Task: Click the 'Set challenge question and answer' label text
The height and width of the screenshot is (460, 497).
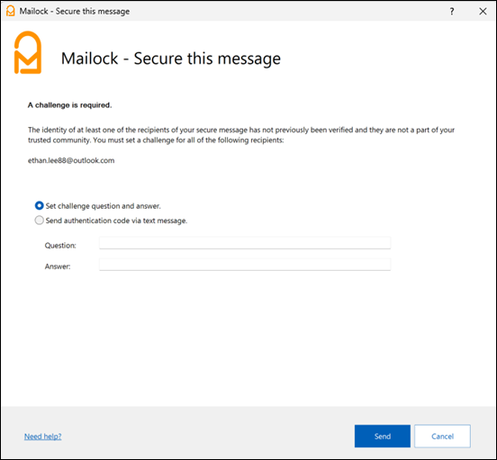Action: coord(103,206)
